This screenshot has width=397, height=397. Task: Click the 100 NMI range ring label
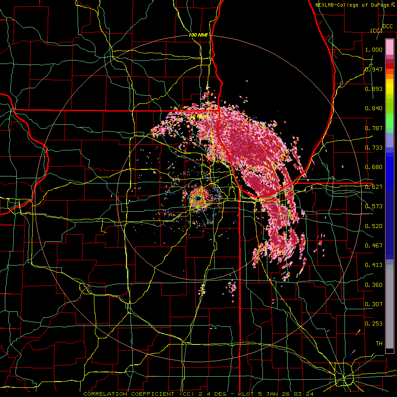pos(198,35)
